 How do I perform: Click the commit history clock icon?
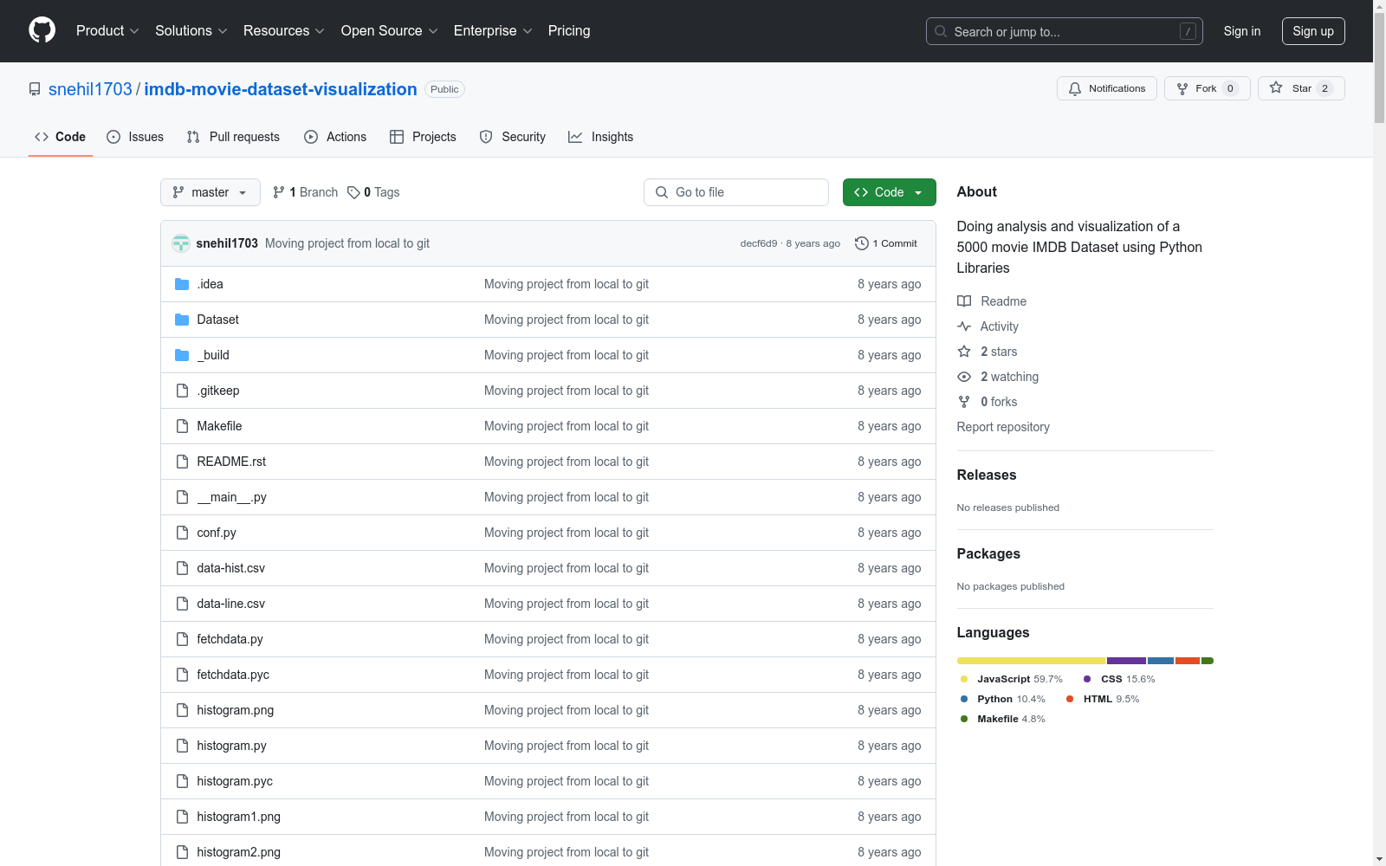point(861,243)
